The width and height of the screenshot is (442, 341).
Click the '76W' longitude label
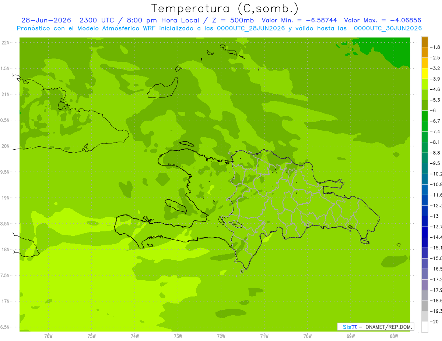[x=48, y=336]
